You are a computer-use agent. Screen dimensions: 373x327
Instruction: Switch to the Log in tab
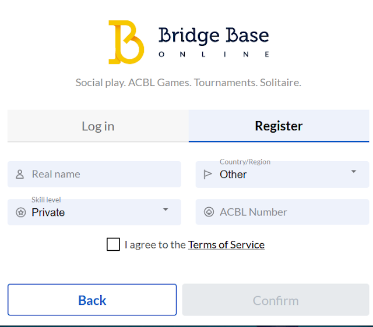pyautogui.click(x=98, y=126)
